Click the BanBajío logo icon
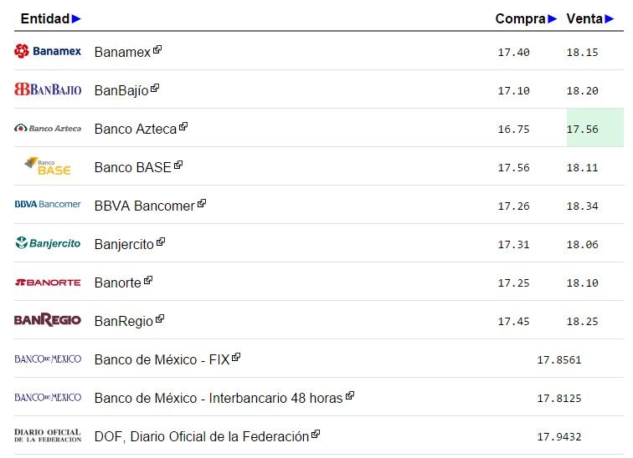 coord(48,89)
